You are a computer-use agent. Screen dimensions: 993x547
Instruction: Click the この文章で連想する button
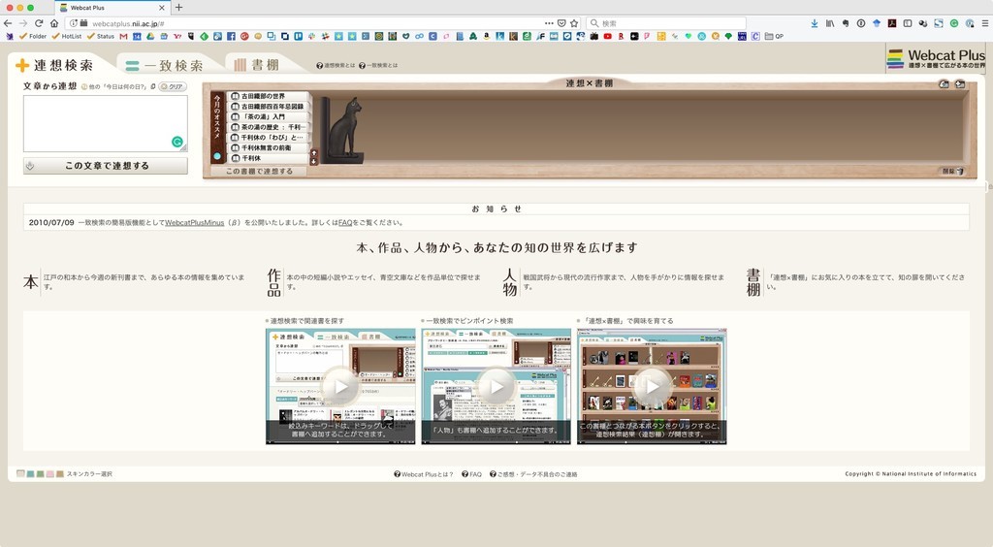click(x=105, y=165)
